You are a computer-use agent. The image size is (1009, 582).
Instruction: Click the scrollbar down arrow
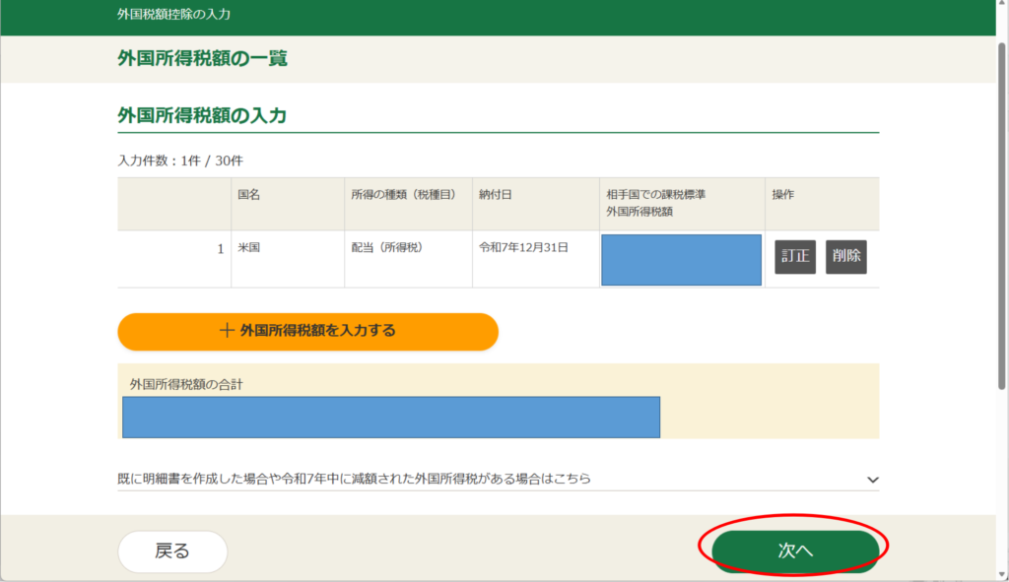tap(1001, 573)
